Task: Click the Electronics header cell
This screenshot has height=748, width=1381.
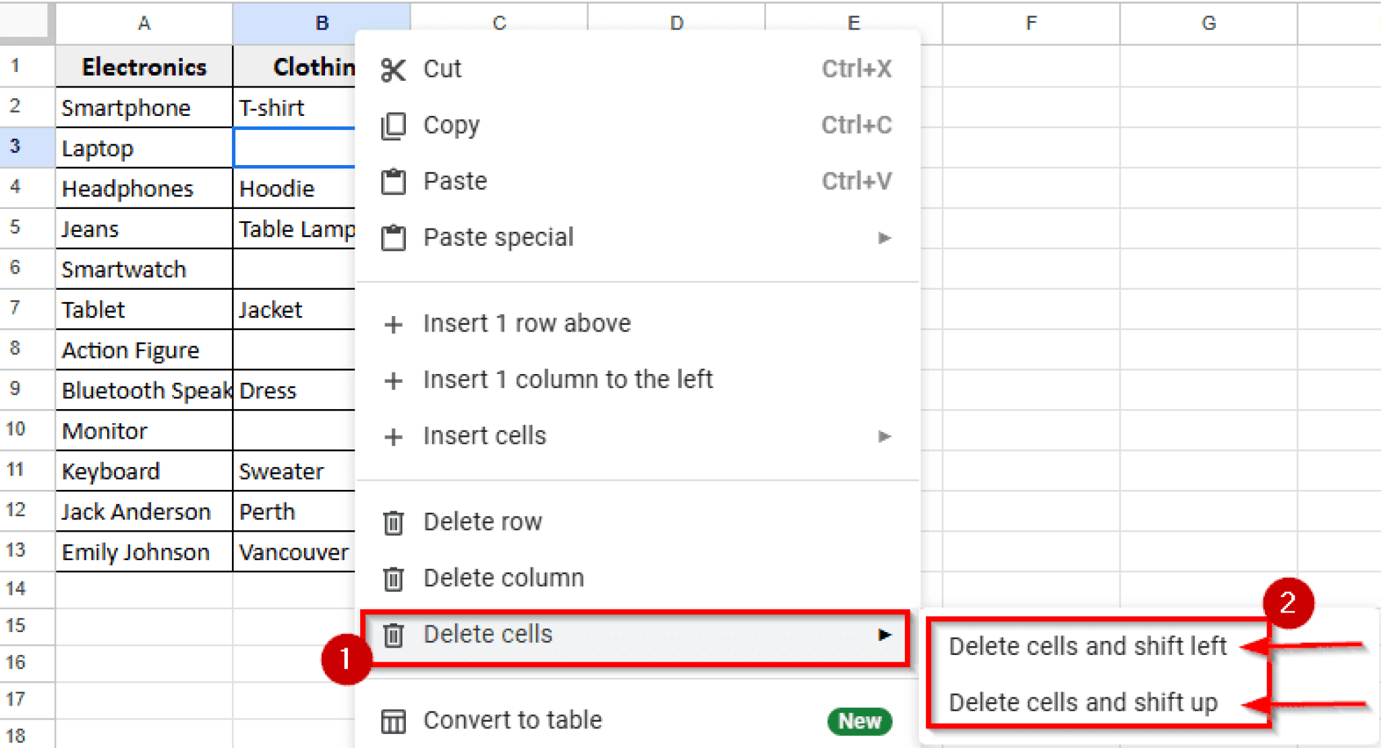Action: click(144, 67)
